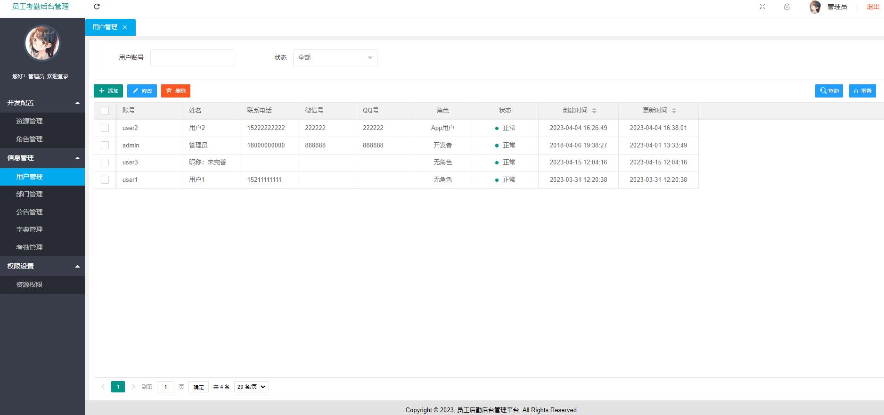Collapse the 信息管理 sidebar group
The width and height of the screenshot is (884, 415).
[42, 158]
